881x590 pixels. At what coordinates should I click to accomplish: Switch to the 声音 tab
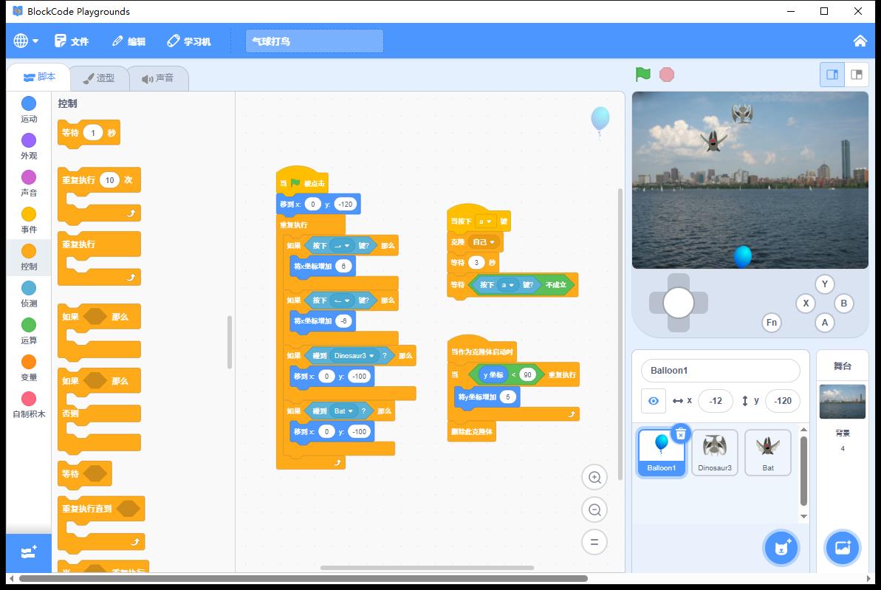158,78
